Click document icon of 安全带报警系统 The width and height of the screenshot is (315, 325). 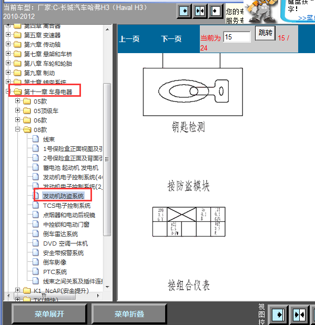pyautogui.click(x=36, y=252)
